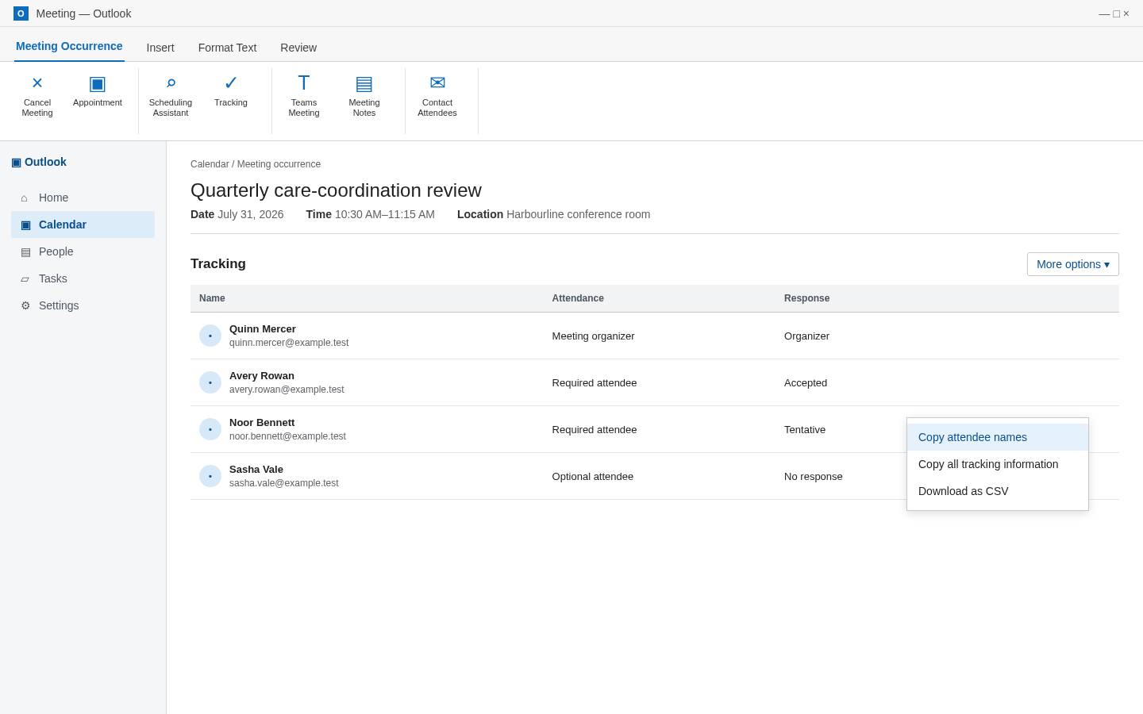Image resolution: width=1143 pixels, height=714 pixels.
Task: Click the Tentative response cell
Action: 805,429
